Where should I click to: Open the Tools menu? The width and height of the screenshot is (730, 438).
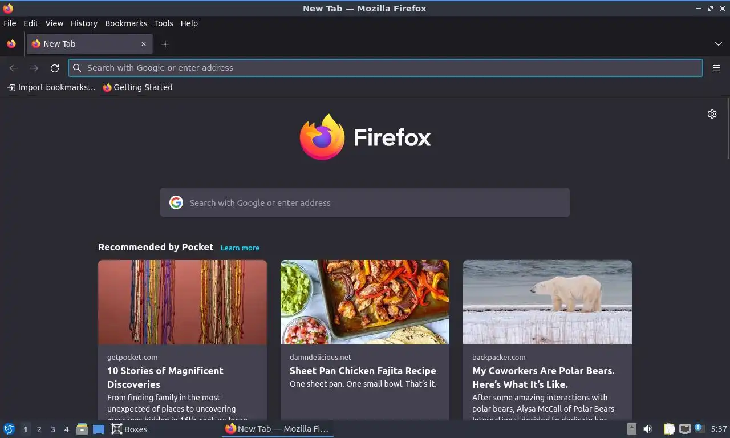[164, 23]
